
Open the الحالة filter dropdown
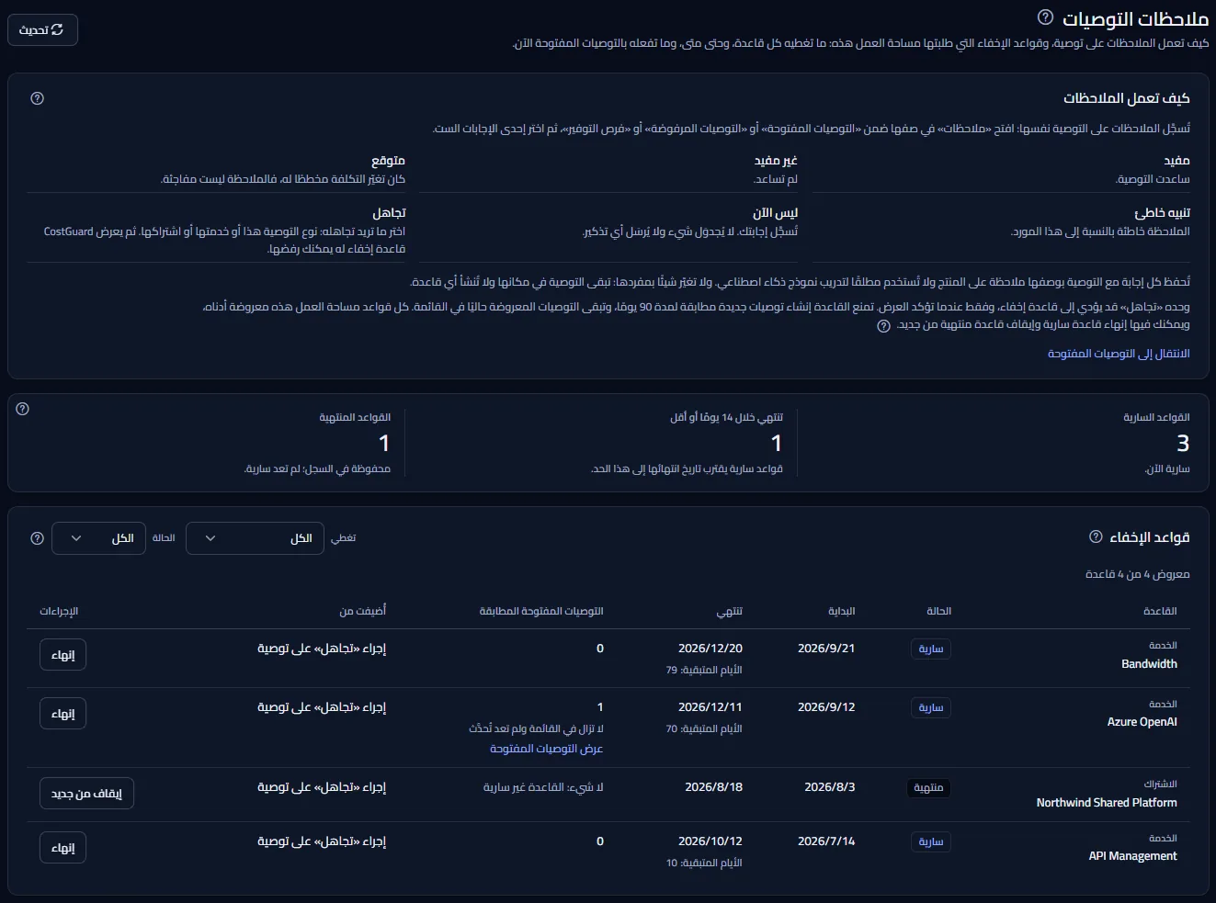coord(98,538)
